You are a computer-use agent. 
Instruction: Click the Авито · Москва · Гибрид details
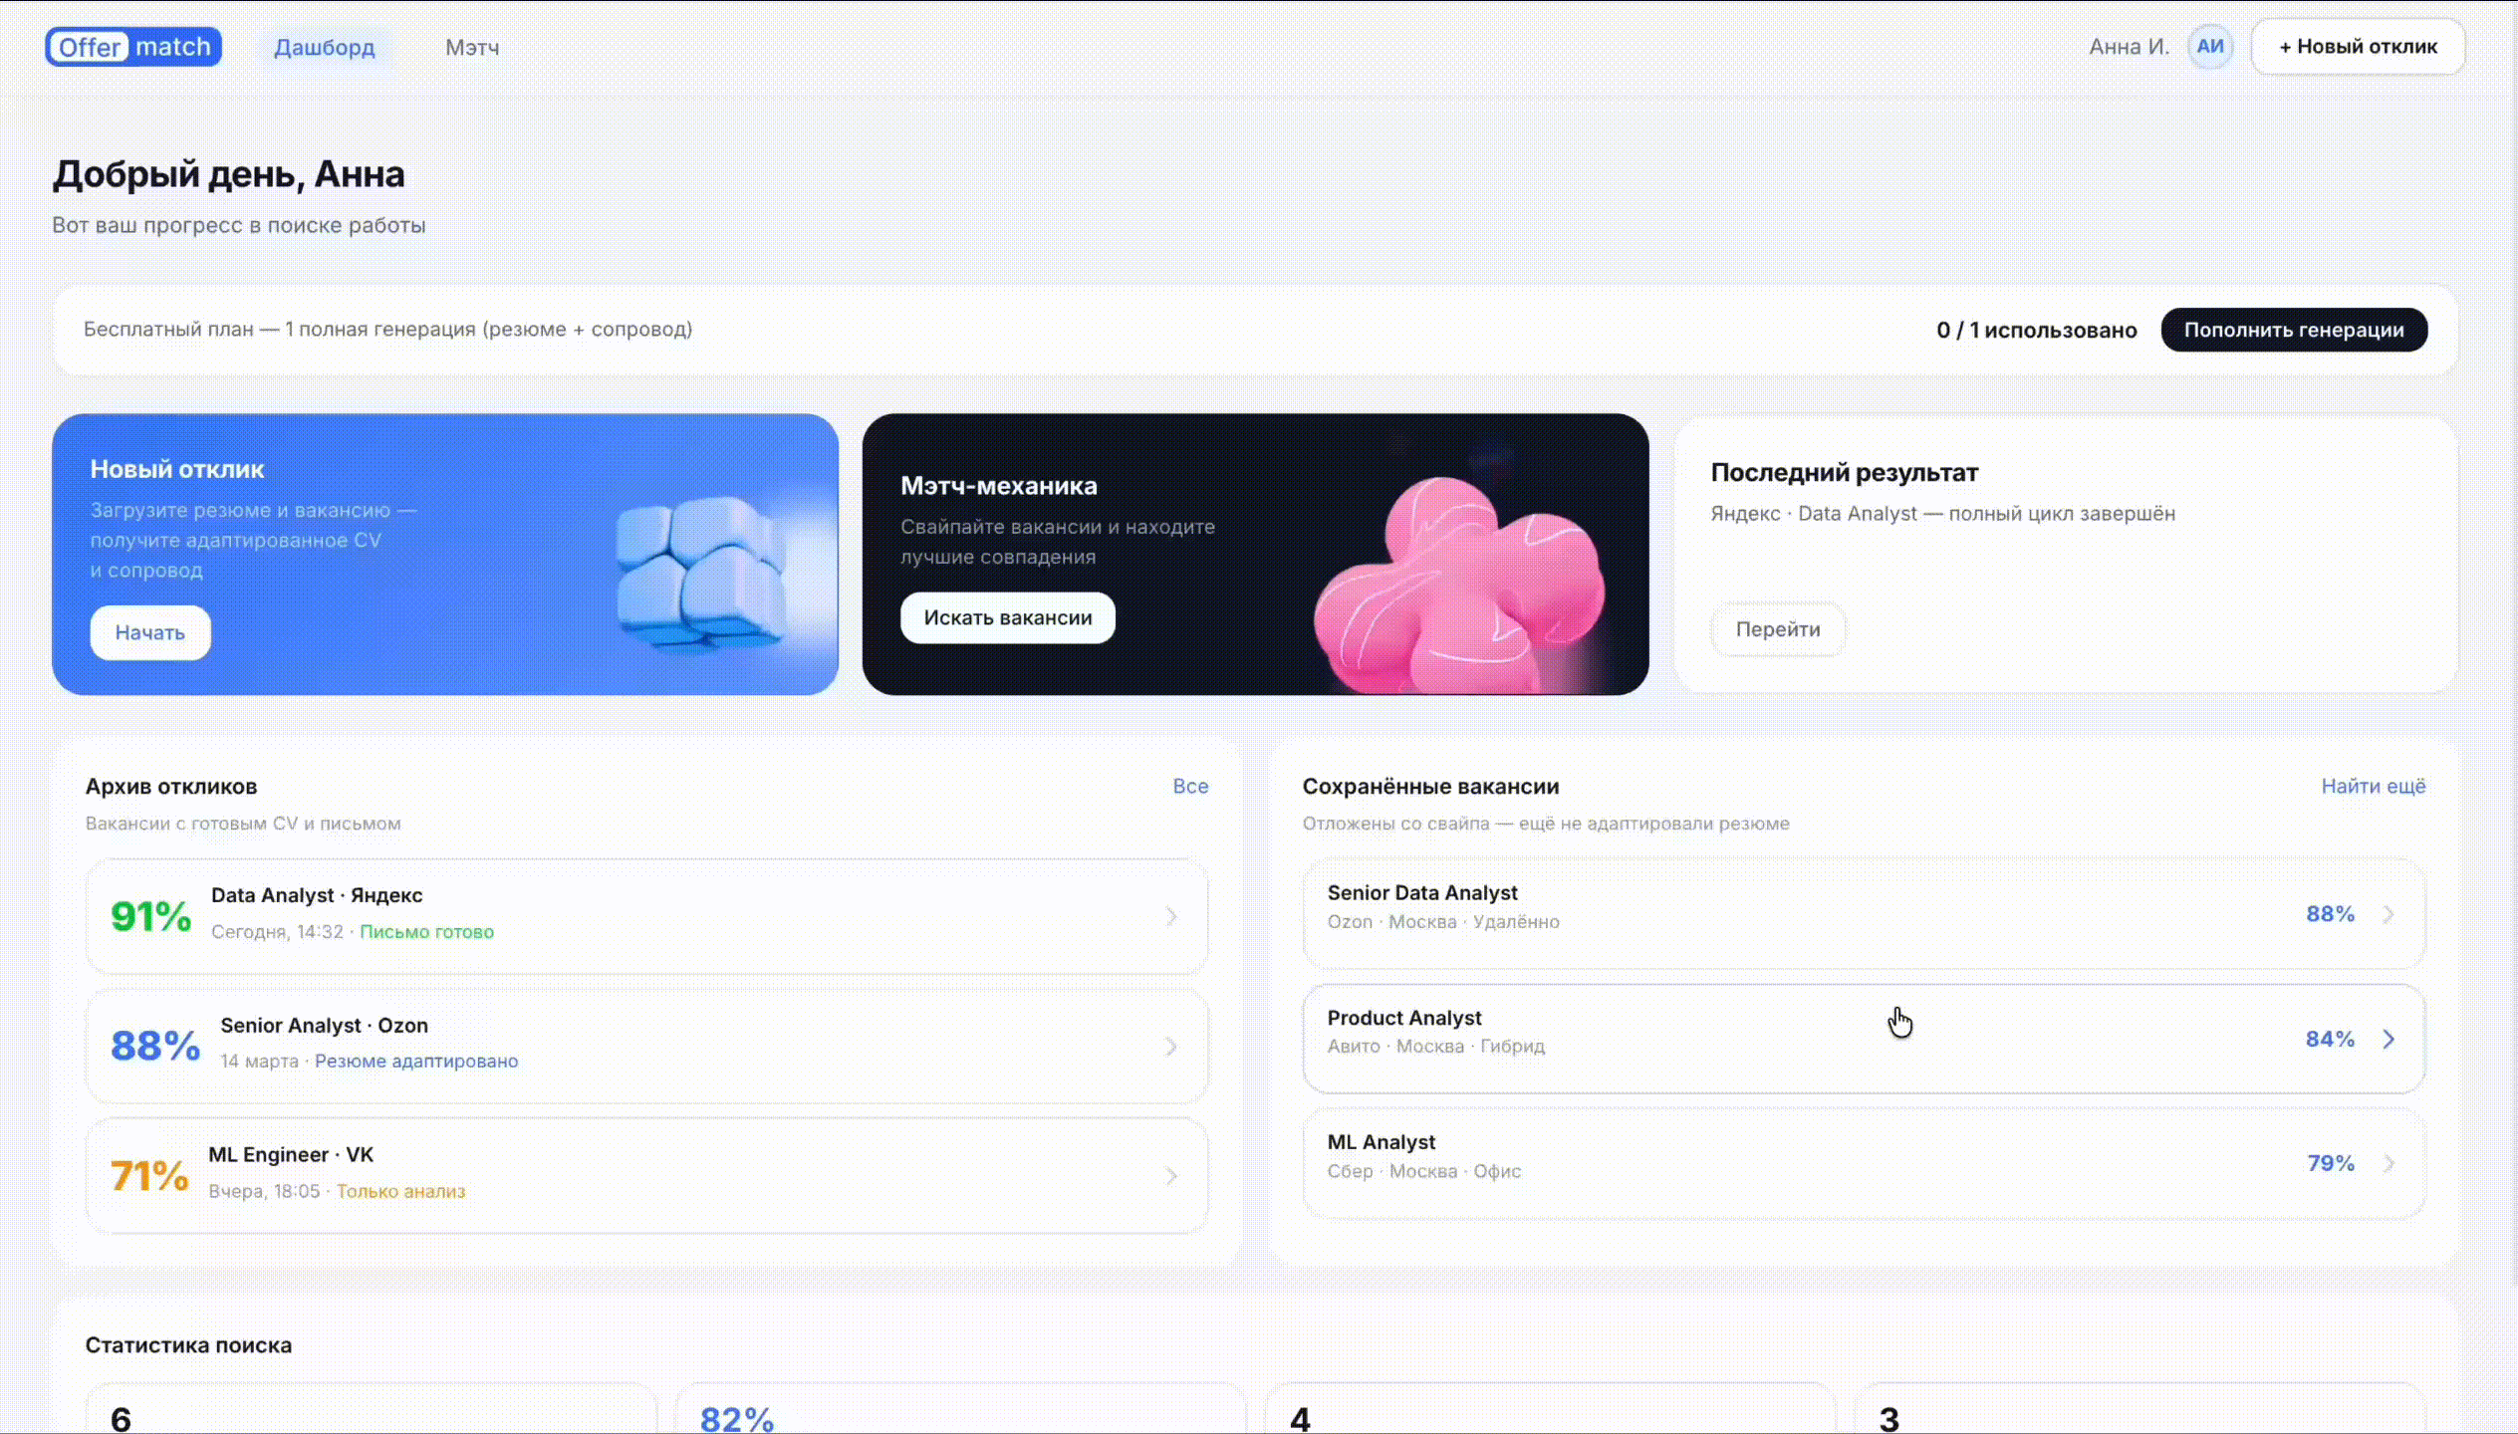point(1436,1047)
